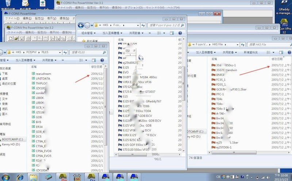Select ej25TD06-1 file in HKS File window
The image size is (292, 181).
[222, 147]
